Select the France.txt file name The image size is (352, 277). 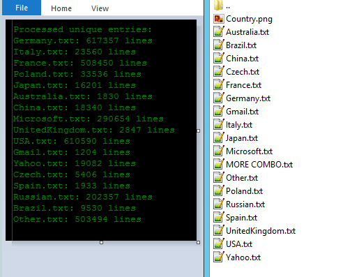pyautogui.click(x=244, y=85)
